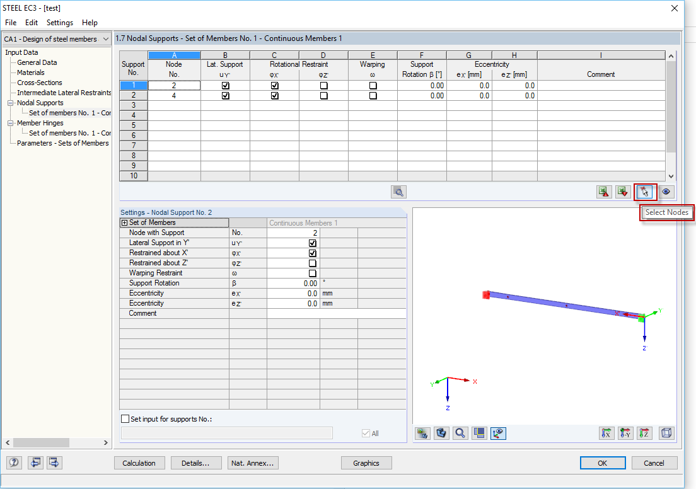This screenshot has width=696, height=489.
Task: Uncheck Lateral Support uY' for support 1
Action: 225,84
